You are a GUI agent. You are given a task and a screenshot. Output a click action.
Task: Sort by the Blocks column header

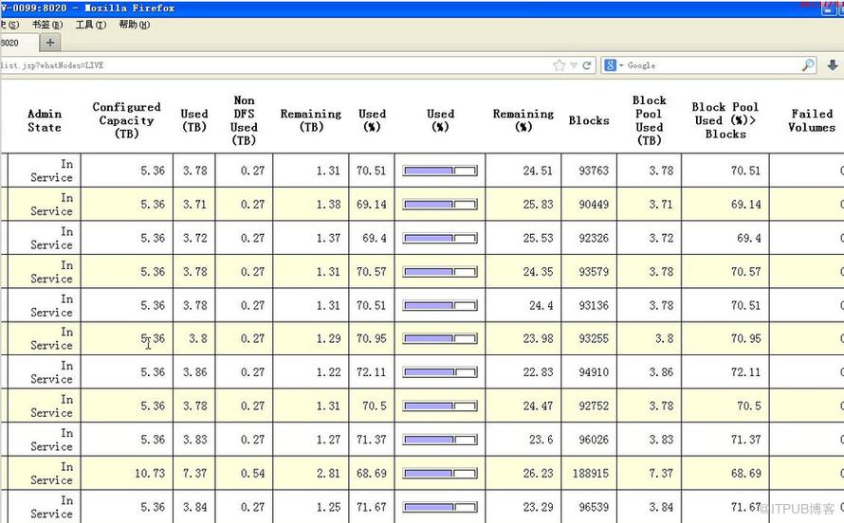point(589,120)
